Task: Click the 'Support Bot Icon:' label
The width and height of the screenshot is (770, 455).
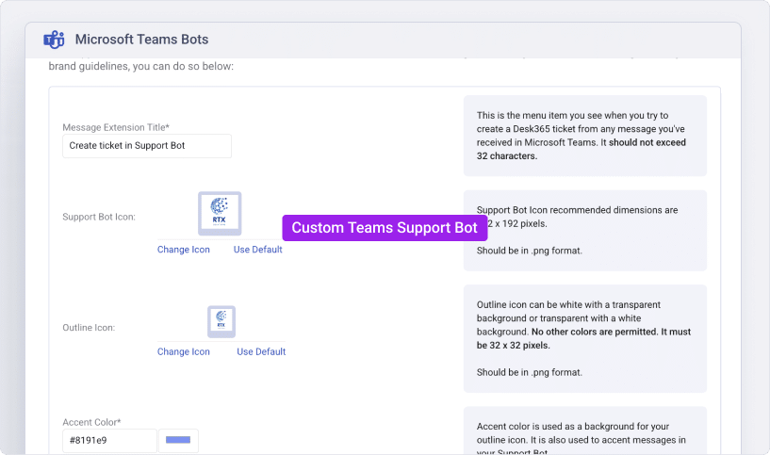Action: (99, 217)
